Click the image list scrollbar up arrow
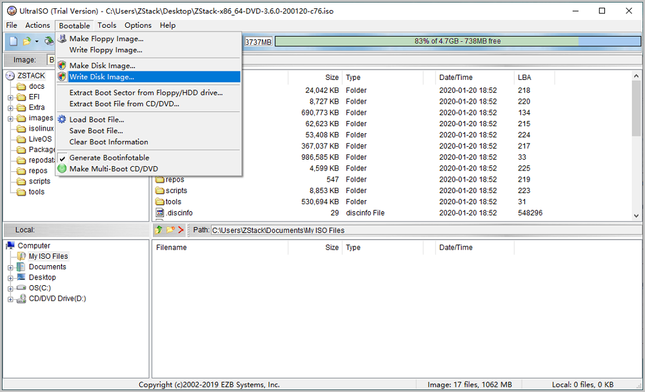 pyautogui.click(x=637, y=76)
